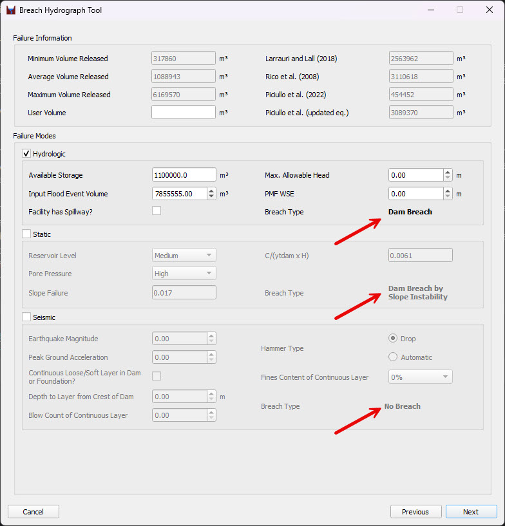Enable the Static failure mode checkbox
505x526 pixels.
[26, 234]
